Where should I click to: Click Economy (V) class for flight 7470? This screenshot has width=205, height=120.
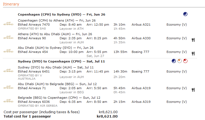tap(177, 25)
